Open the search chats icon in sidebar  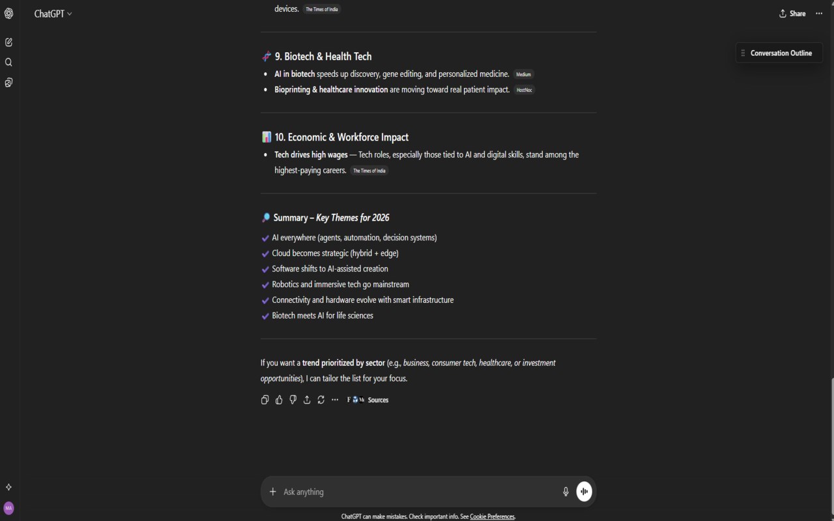8,63
